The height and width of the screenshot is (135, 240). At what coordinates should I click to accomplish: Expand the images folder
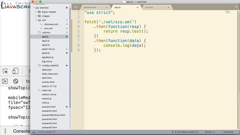(36, 16)
